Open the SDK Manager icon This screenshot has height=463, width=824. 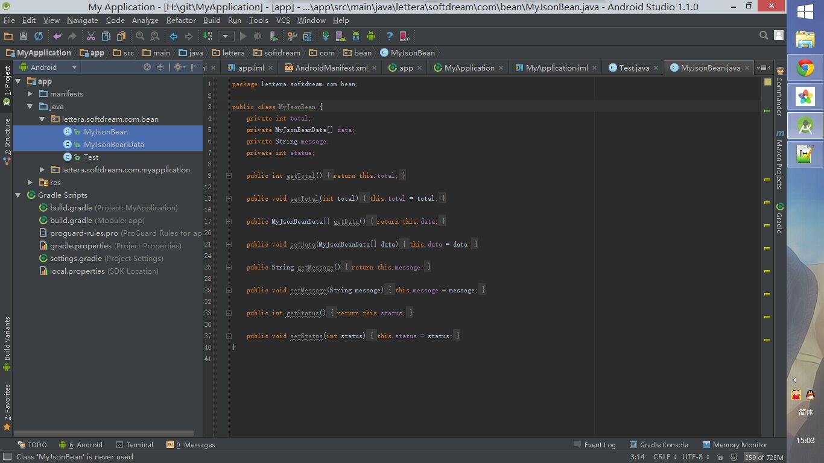(355, 36)
